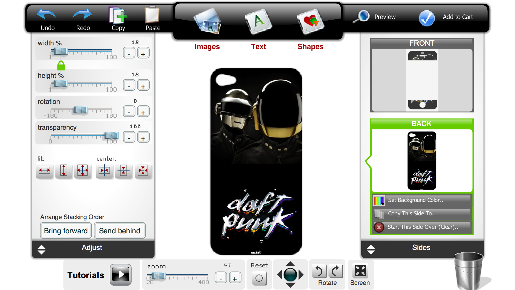Fit image to height
This screenshot has width=515, height=290.
64,170
